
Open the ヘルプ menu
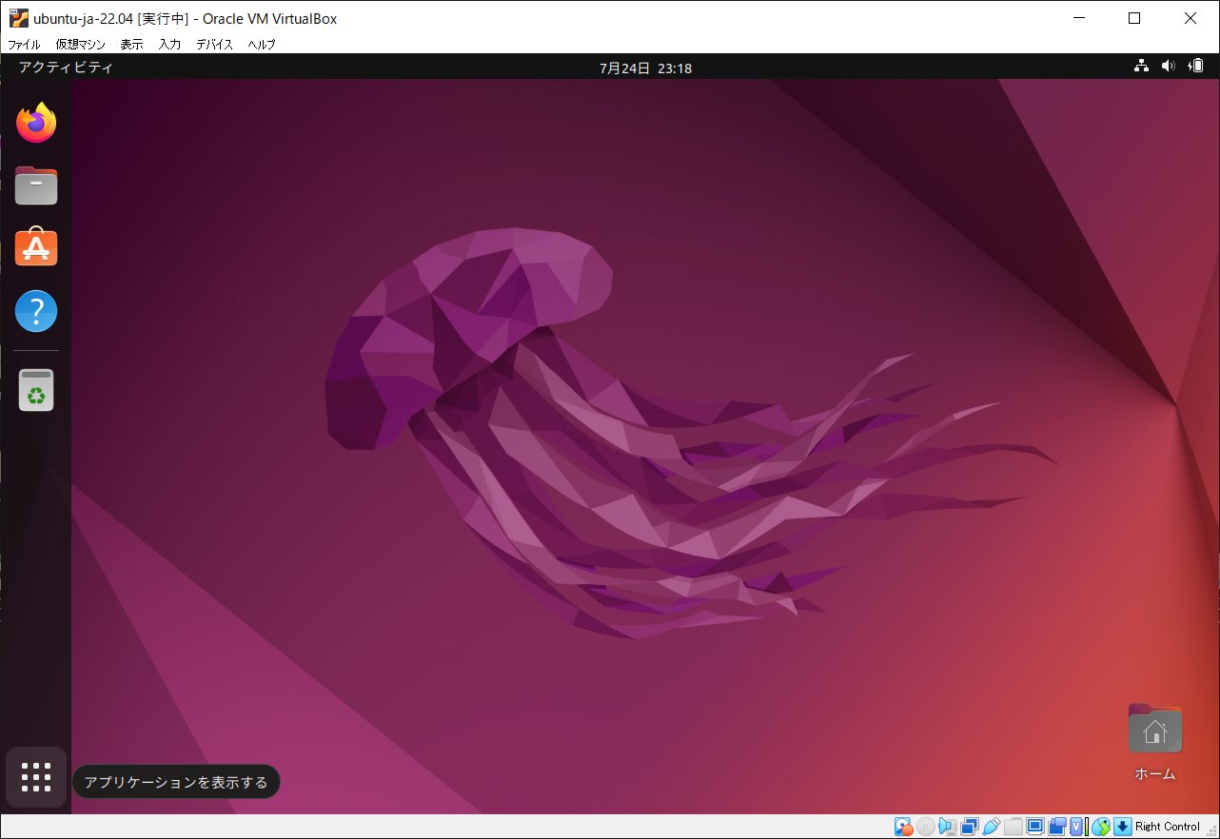click(x=262, y=45)
